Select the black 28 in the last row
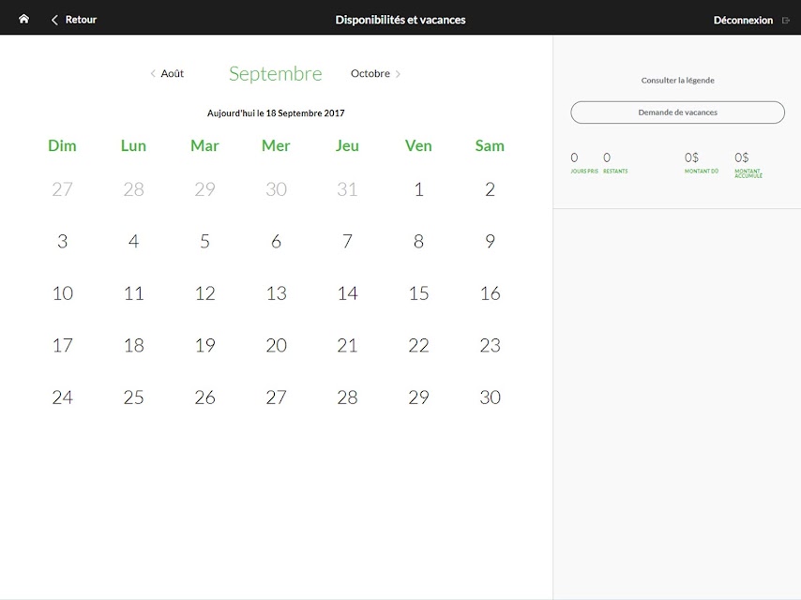Viewport: 801px width, 600px height. click(347, 397)
